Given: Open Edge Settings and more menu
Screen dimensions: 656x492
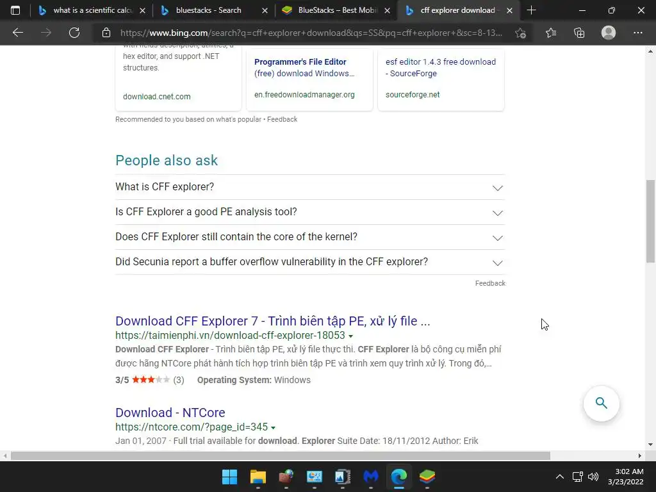Looking at the screenshot, I should (x=637, y=33).
